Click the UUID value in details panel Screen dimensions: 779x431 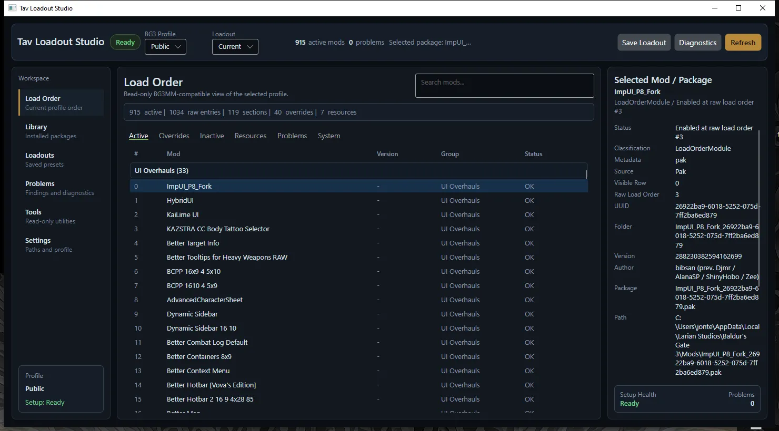click(x=717, y=211)
